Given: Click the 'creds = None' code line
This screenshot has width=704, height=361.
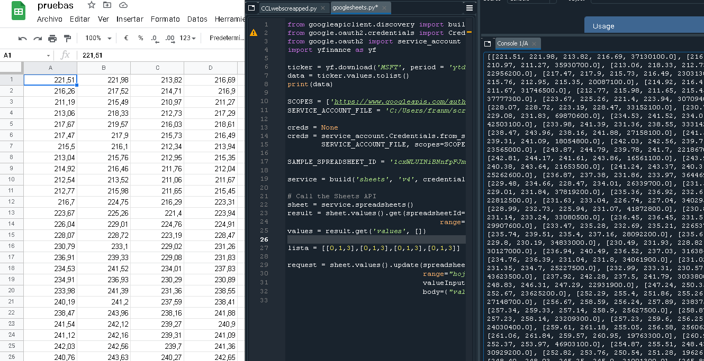Looking at the screenshot, I should (x=312, y=127).
